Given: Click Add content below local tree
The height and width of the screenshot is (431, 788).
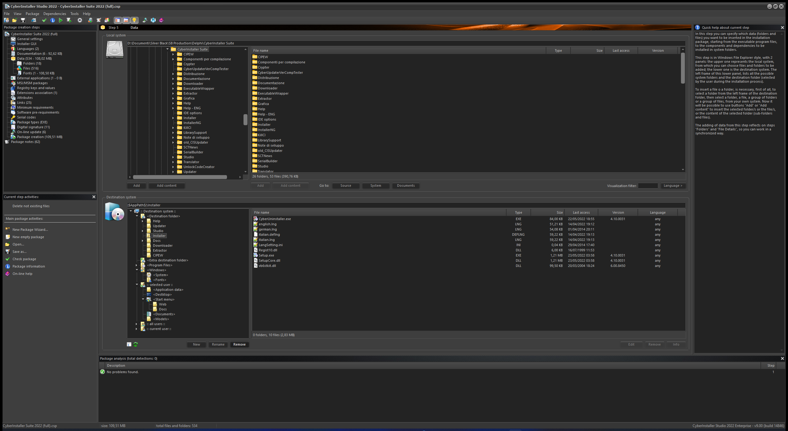Looking at the screenshot, I should (x=167, y=186).
